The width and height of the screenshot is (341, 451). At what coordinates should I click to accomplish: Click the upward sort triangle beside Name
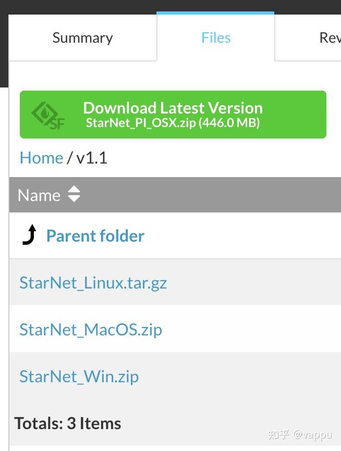pyautogui.click(x=75, y=190)
